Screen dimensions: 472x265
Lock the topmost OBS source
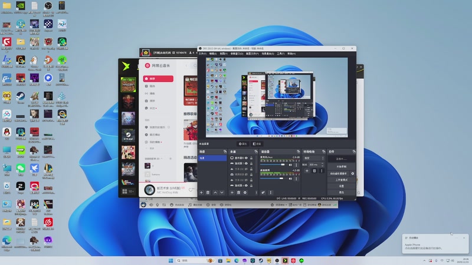pyautogui.click(x=251, y=158)
